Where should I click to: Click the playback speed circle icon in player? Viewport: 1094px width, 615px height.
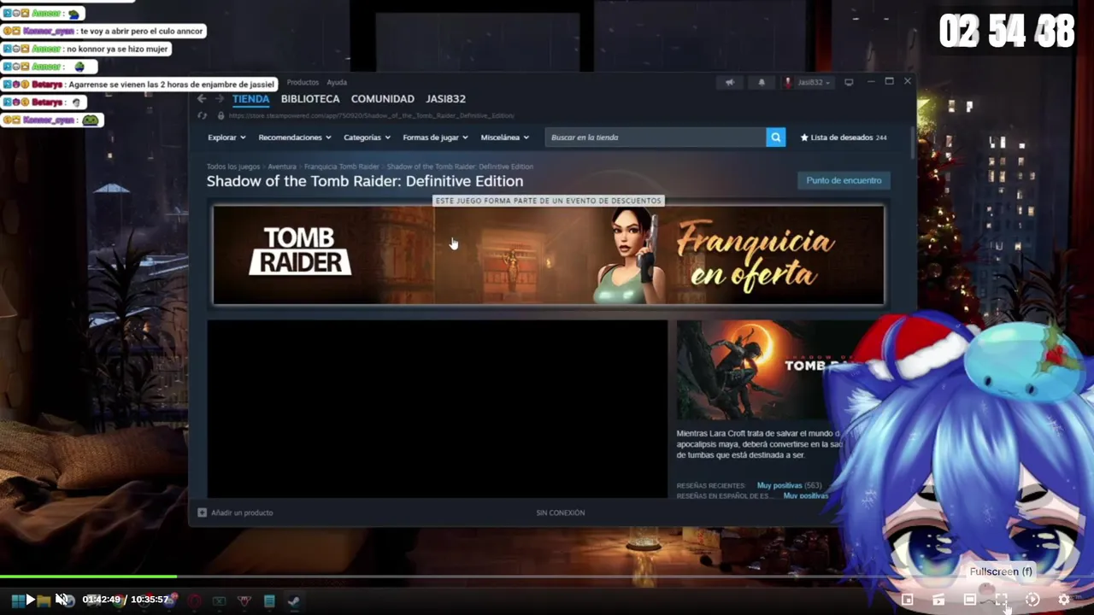pos(1032,600)
